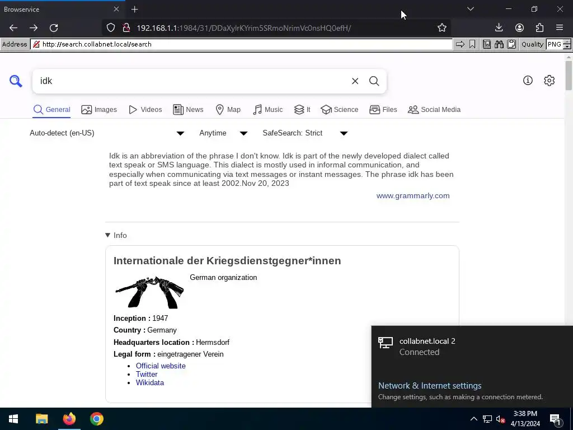The width and height of the screenshot is (573, 430).
Task: Increase quality with the up stepper arrow
Action: (567, 42)
